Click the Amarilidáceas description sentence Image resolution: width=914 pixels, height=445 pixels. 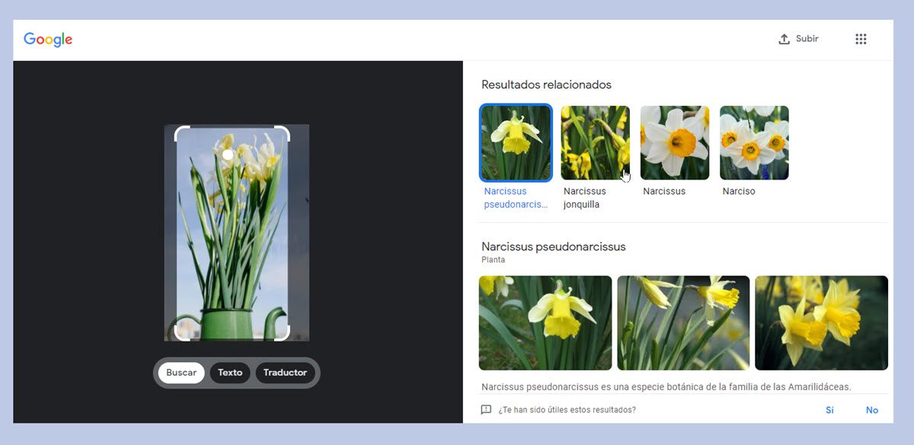(x=666, y=387)
